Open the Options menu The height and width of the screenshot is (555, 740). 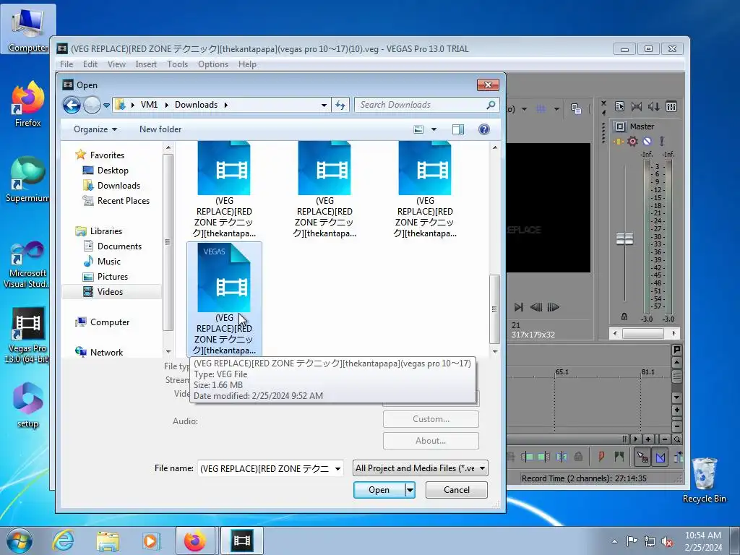tap(213, 64)
